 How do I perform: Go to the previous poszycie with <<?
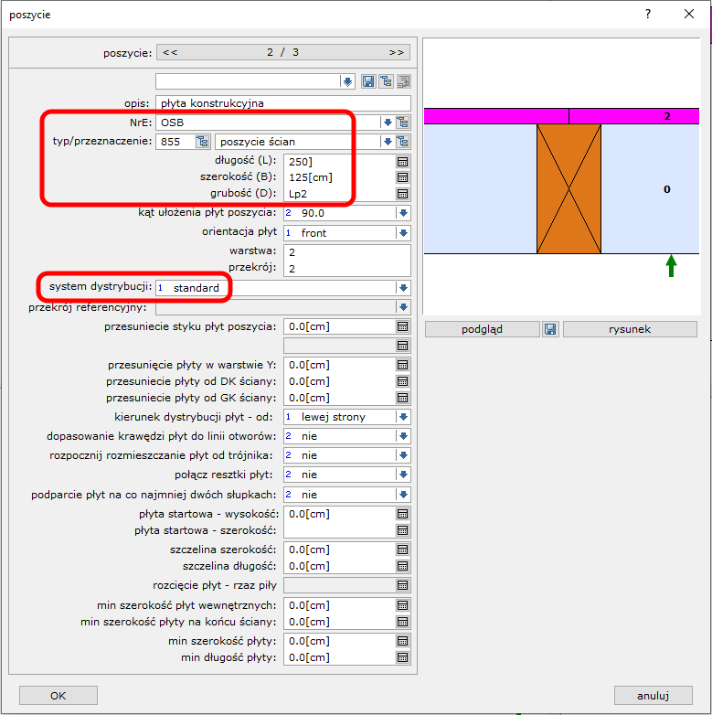[170, 52]
